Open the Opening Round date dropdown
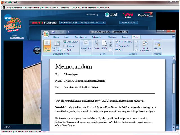 [x=83, y=22]
